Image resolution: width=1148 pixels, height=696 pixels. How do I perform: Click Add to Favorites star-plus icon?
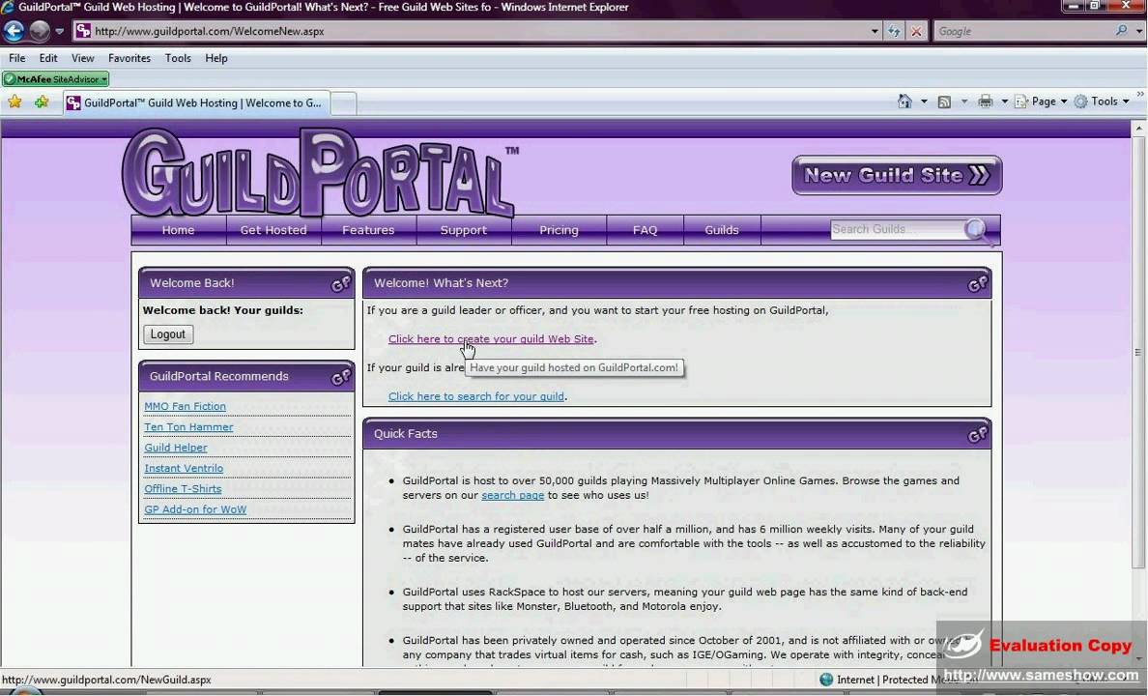click(x=41, y=101)
